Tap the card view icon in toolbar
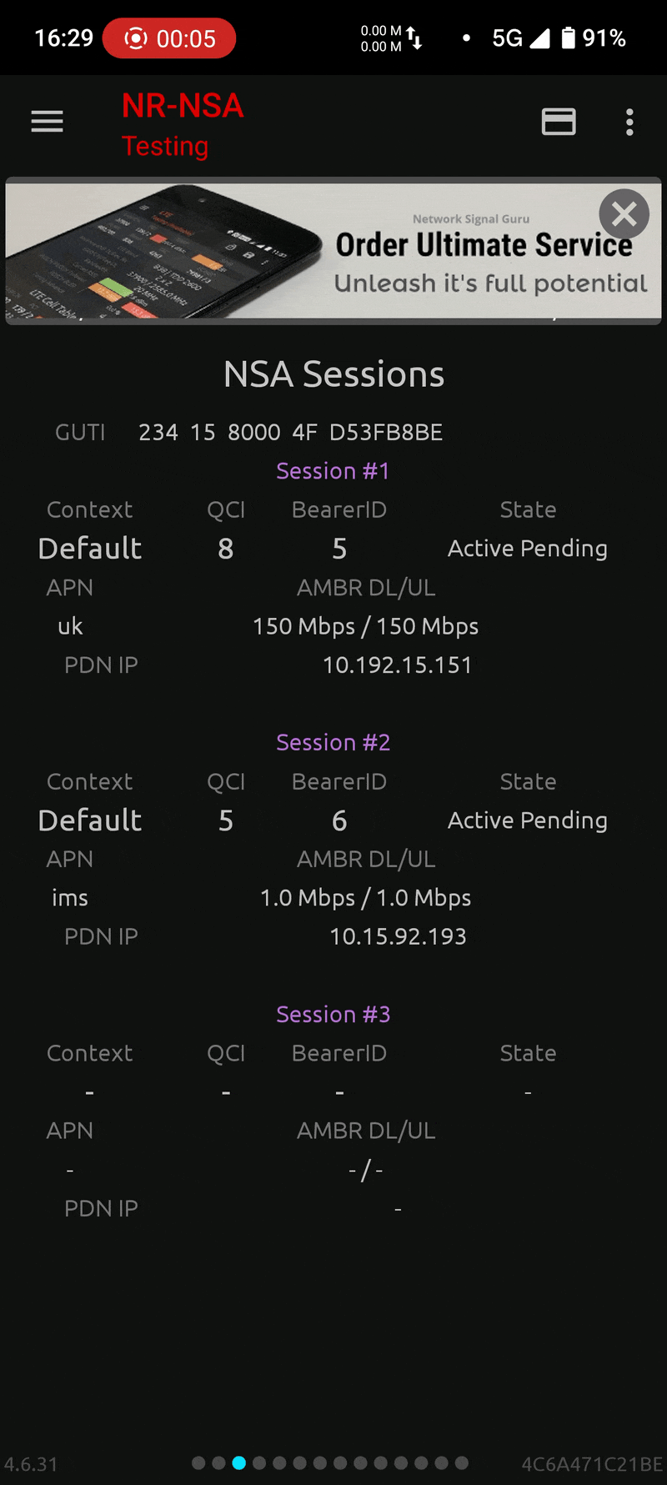The image size is (667, 1485). click(558, 122)
